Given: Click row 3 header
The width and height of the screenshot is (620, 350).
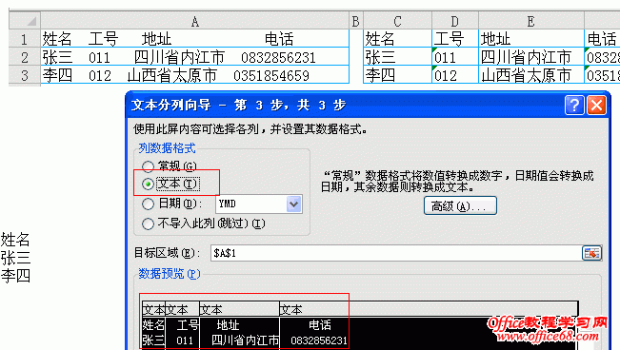Looking at the screenshot, I should [x=25, y=75].
